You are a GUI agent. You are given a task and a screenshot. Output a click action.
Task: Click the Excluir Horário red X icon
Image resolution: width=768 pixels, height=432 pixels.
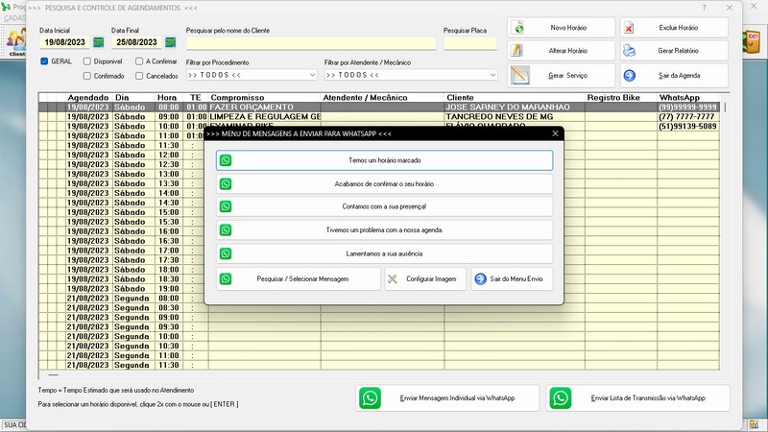click(x=629, y=28)
